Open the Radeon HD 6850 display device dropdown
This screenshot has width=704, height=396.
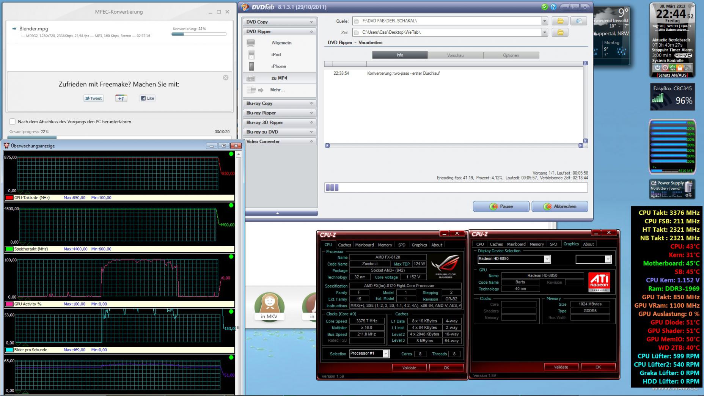547,259
